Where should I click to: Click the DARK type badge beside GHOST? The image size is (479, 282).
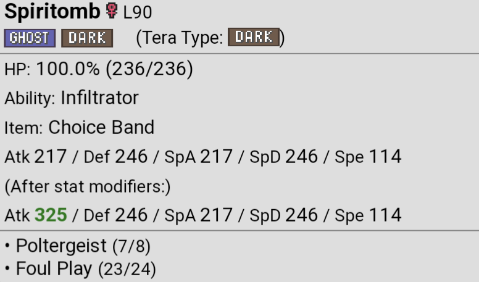87,38
